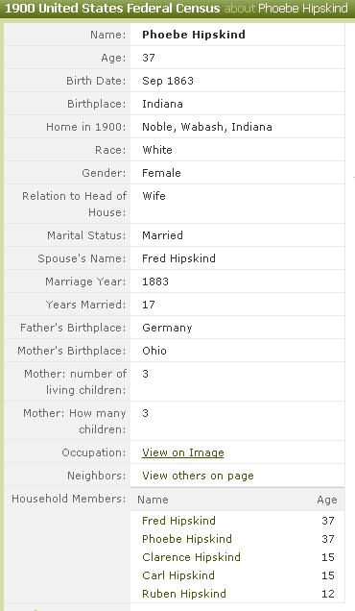
Task: Click the Mother's Birthplace value Ohio
Action: (154, 351)
